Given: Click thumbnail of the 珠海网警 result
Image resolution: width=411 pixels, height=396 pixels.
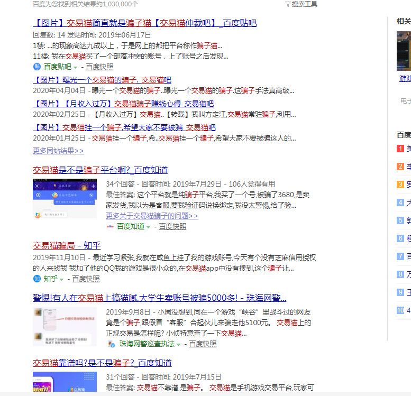Looking at the screenshot, I should click(x=65, y=326).
